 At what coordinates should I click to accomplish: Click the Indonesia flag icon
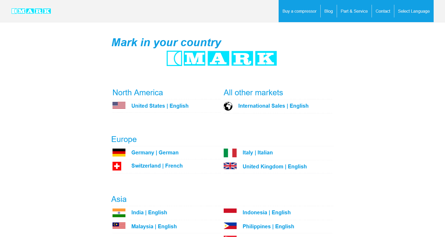point(230,211)
